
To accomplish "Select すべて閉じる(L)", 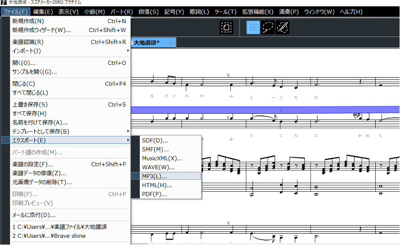I will tap(69, 93).
